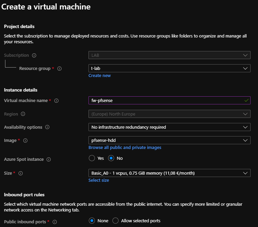
Task: Click the info icon beside Image
Action: click(25, 141)
